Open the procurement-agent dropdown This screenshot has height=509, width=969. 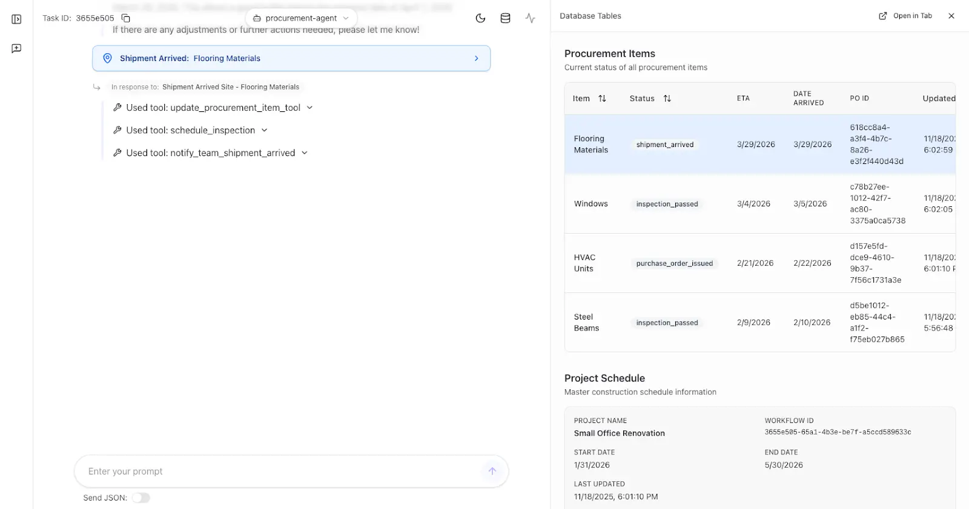[301, 18]
